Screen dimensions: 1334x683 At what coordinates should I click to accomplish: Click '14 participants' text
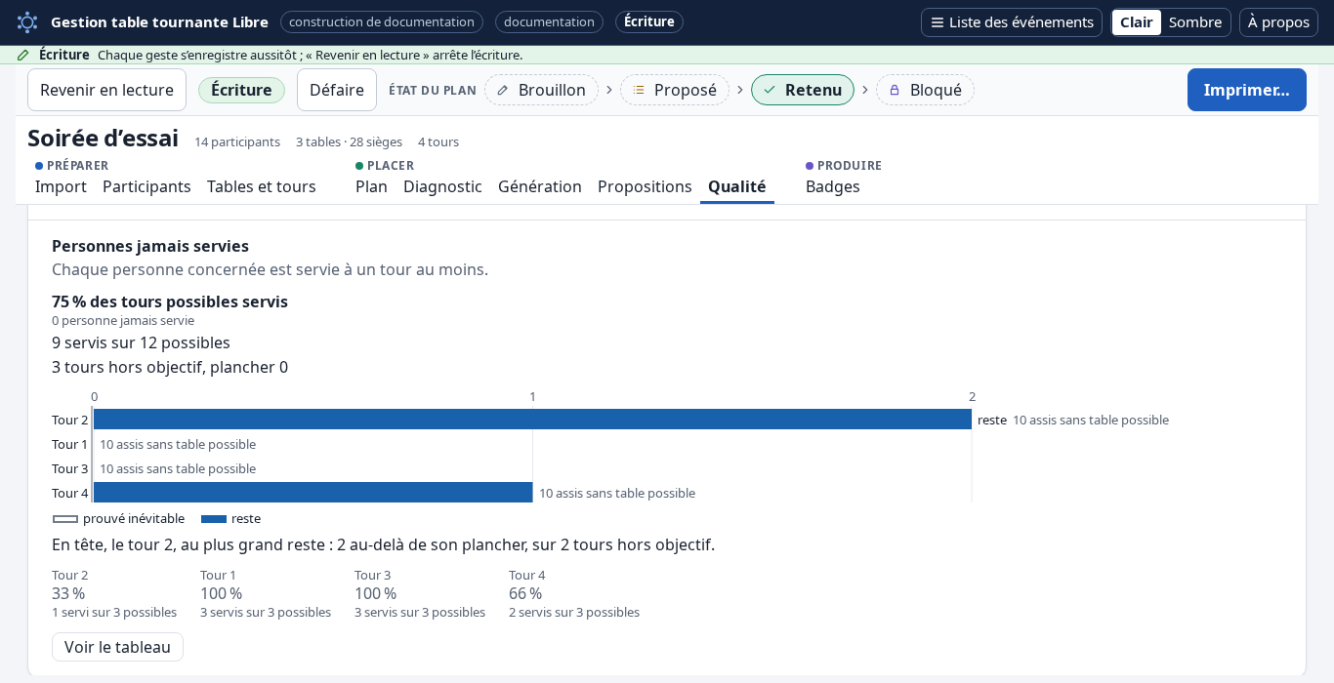tap(237, 141)
